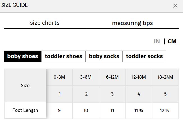Screen dimensions: 183x136
Task: Show the baby socks size chart
Action: 104,56
